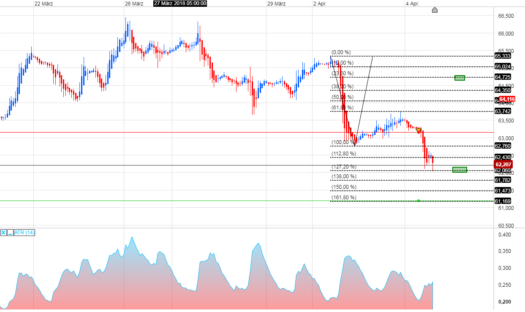Click the 62,760 Fibonacci price label
This screenshot has height=312, width=525.
coord(503,146)
